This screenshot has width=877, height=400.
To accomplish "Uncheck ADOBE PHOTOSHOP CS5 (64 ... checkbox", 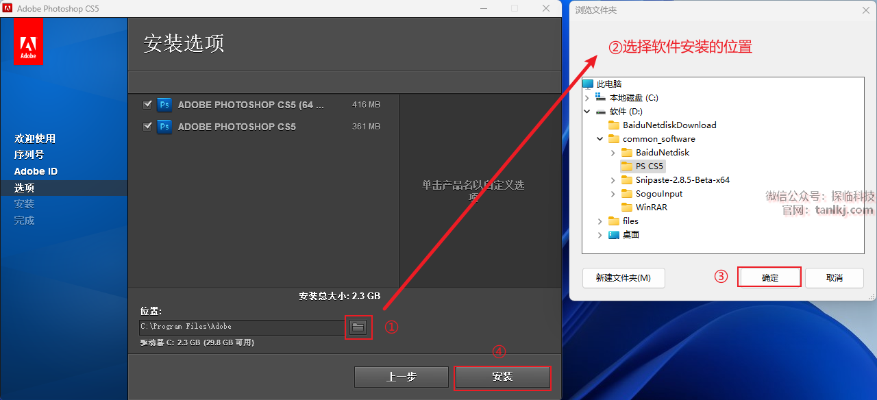I will click(147, 105).
